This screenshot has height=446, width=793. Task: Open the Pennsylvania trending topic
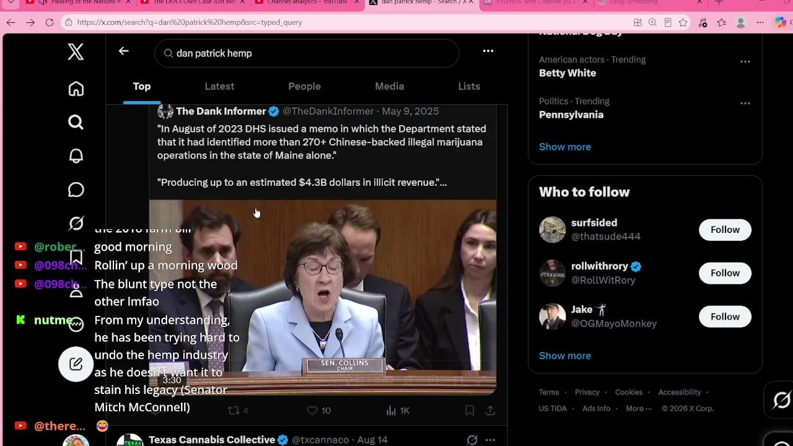[x=571, y=115]
